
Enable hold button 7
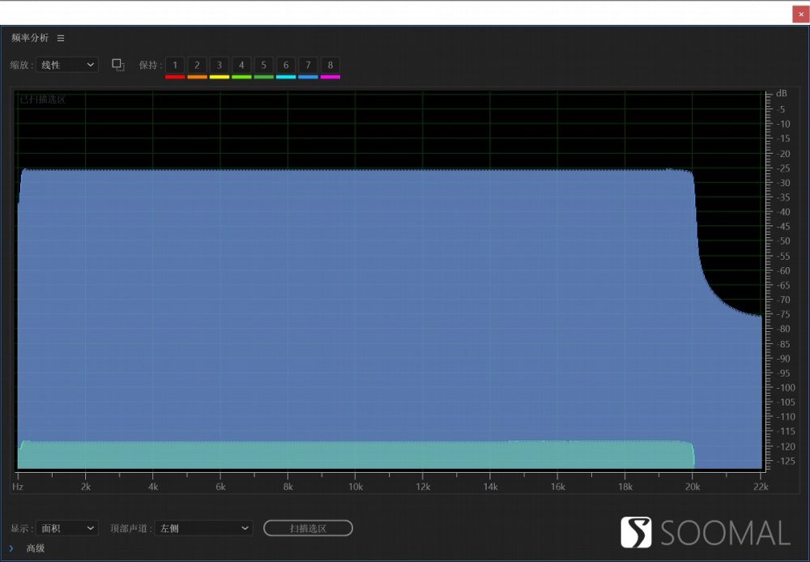308,65
